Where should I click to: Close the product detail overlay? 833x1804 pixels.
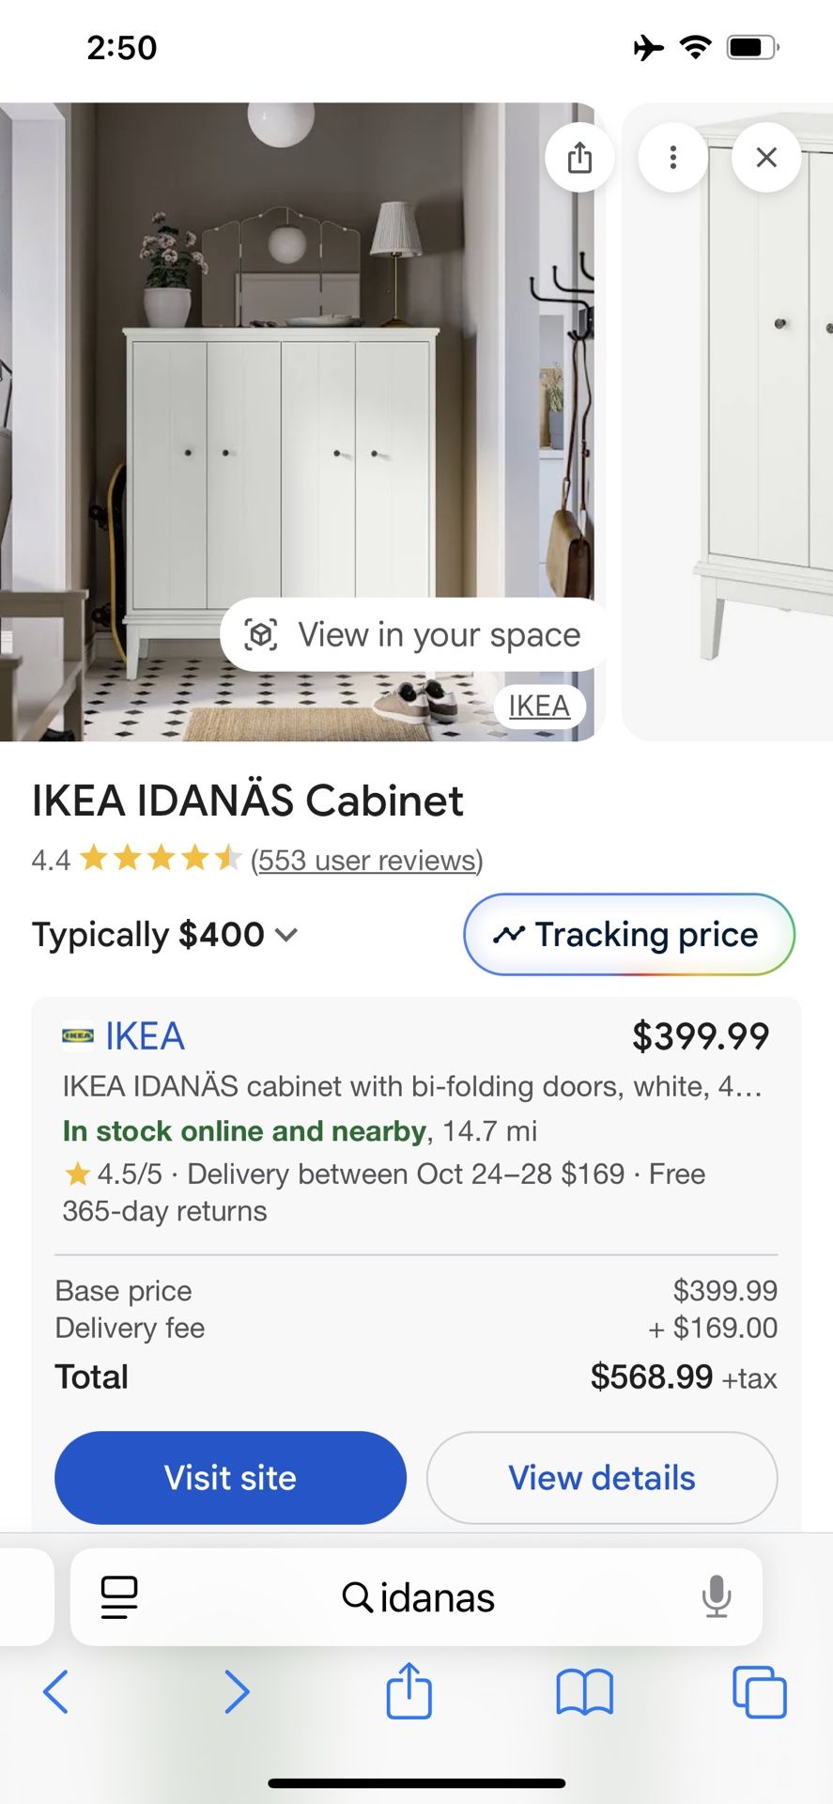[x=766, y=157]
